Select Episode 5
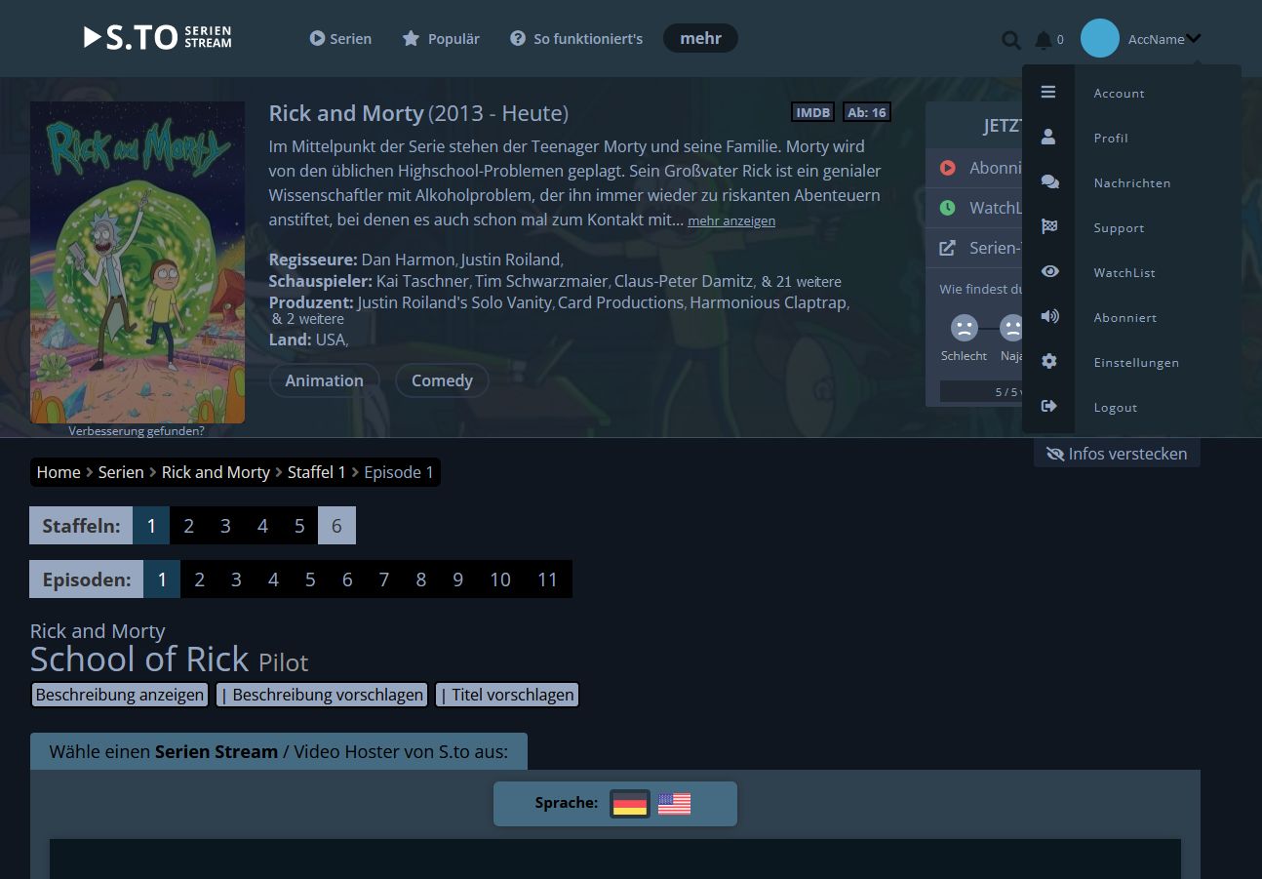This screenshot has width=1262, height=879. click(x=310, y=579)
